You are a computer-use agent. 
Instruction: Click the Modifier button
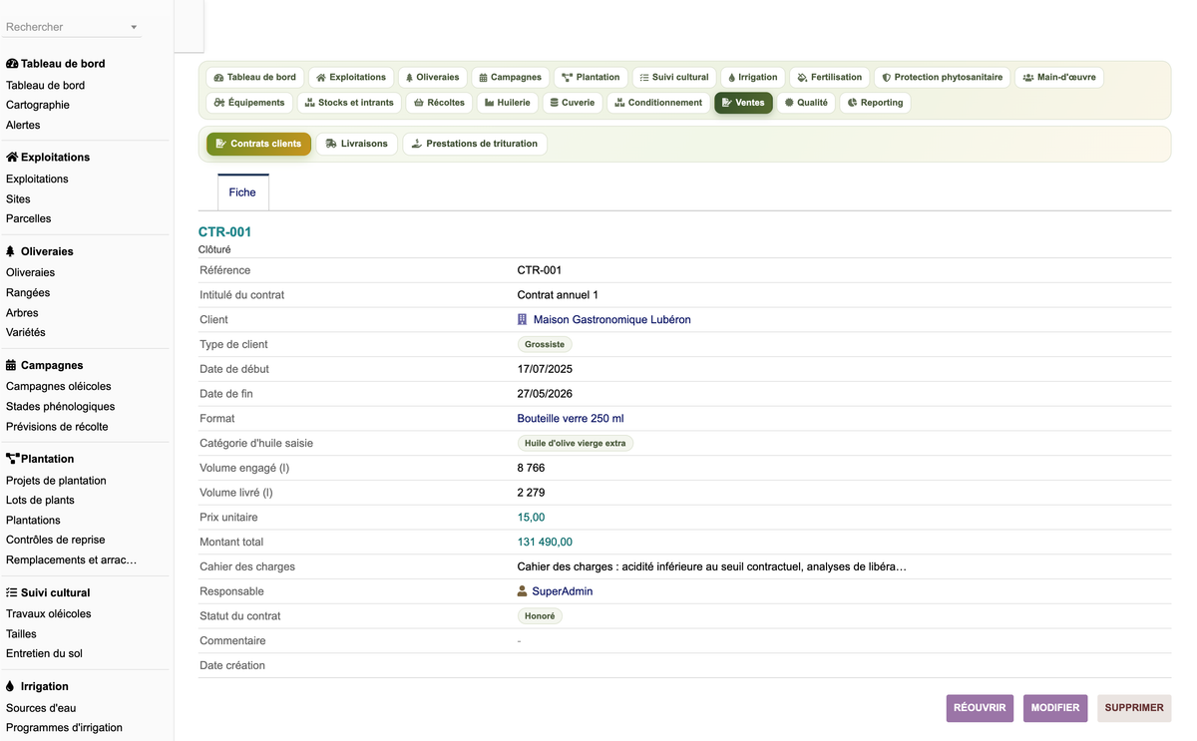point(1055,708)
